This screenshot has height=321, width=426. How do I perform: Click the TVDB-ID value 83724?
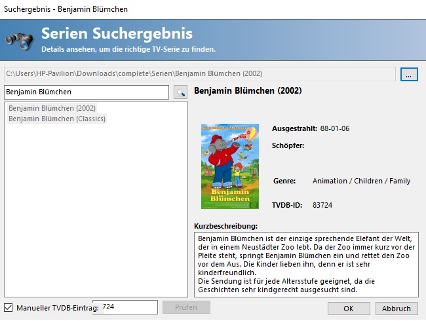(322, 205)
